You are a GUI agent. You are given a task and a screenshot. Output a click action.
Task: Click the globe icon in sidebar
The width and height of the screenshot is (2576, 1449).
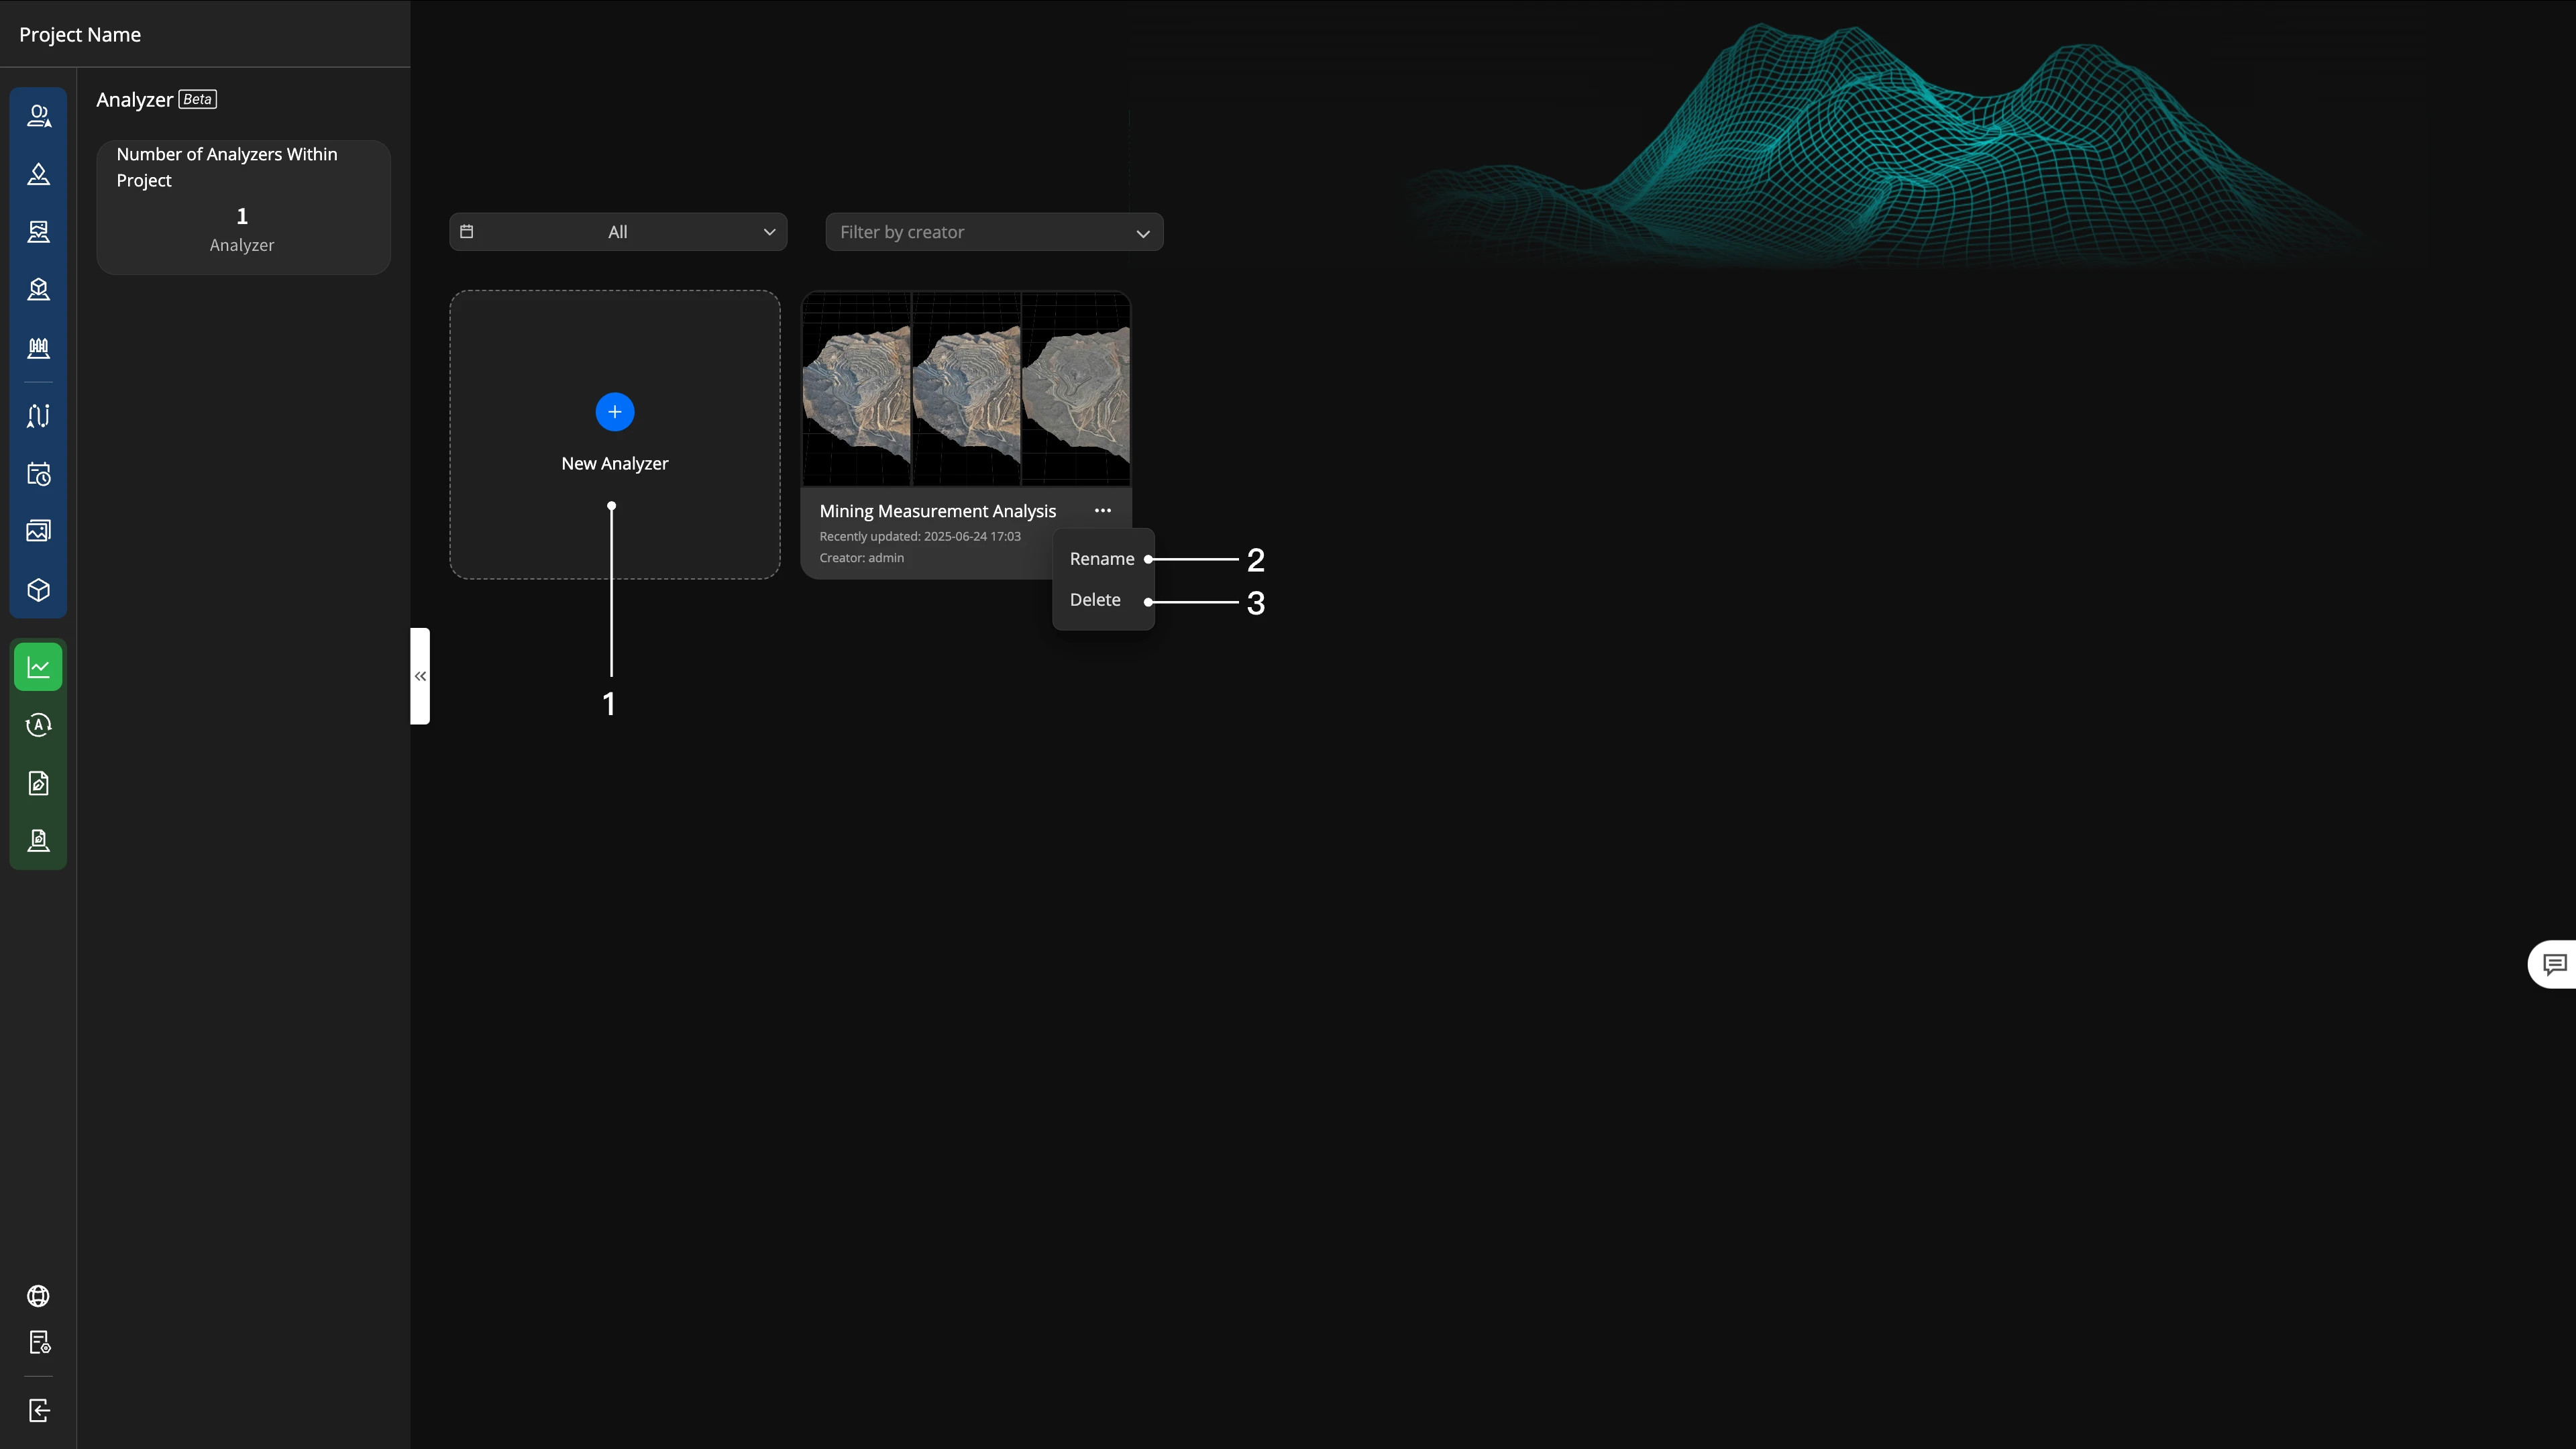[x=38, y=1296]
